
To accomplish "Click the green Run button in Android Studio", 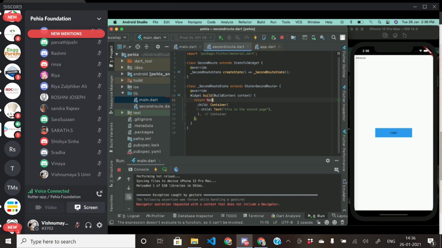I will 221,37.
